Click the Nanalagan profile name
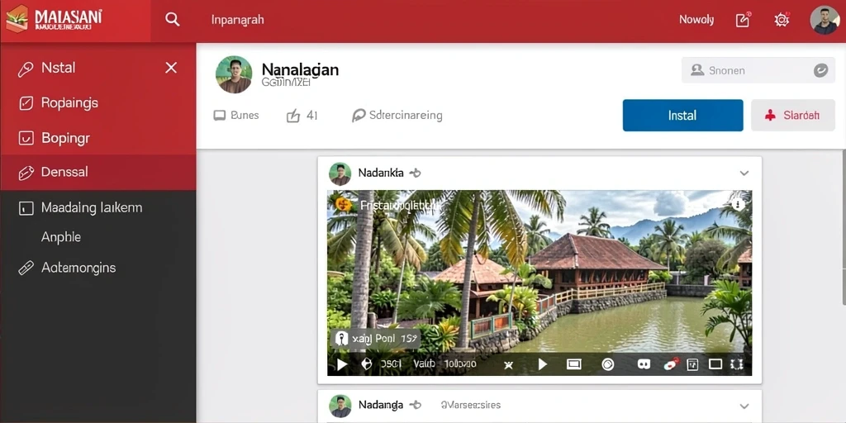 coord(300,69)
